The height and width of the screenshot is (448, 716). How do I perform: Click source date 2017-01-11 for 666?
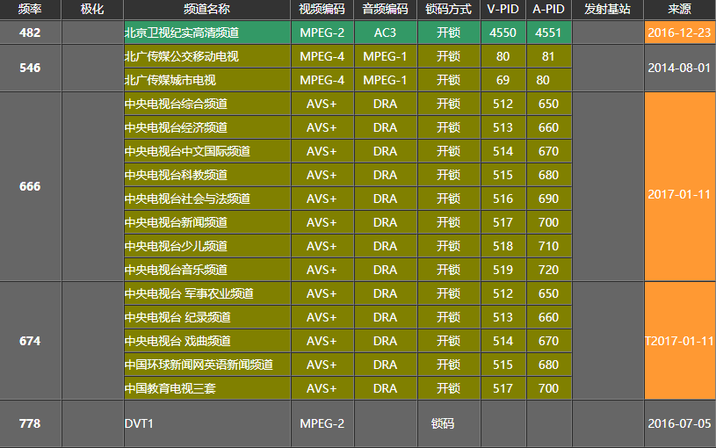click(x=679, y=186)
